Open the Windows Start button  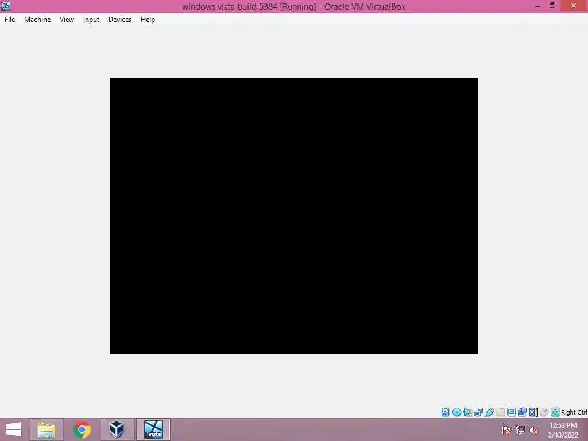(14, 430)
